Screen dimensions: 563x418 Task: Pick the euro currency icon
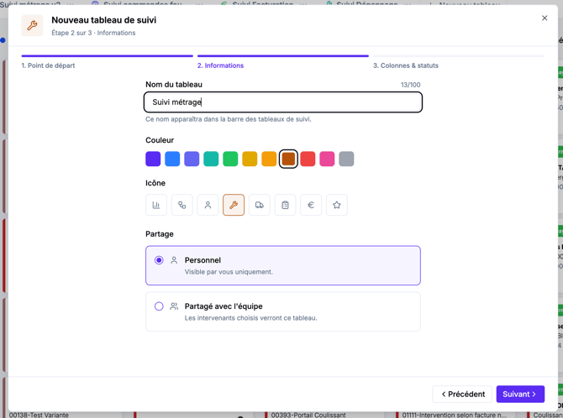tap(311, 205)
